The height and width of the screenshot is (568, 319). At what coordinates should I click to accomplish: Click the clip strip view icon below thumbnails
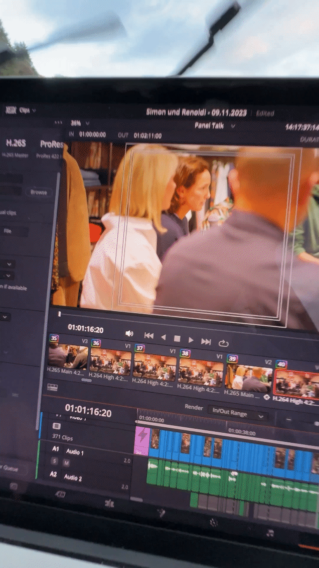click(x=52, y=387)
